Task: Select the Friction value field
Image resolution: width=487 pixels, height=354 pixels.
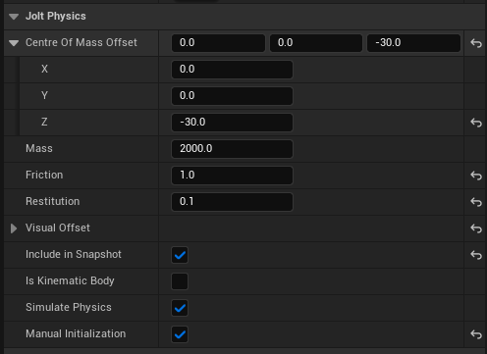Action: pyautogui.click(x=232, y=176)
